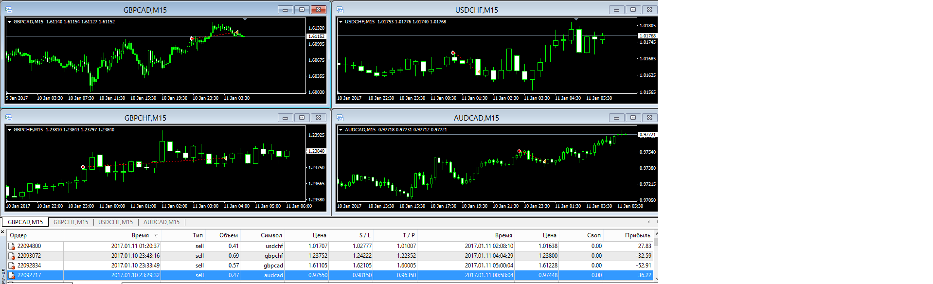The height and width of the screenshot is (284, 933).
Task: Sort orders by the Своп column header
Action: point(581,235)
